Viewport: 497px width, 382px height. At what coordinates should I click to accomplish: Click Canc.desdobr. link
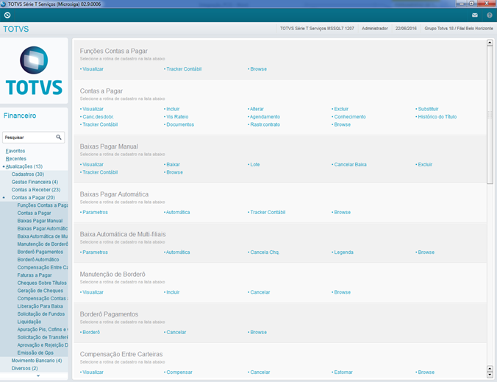(x=98, y=117)
